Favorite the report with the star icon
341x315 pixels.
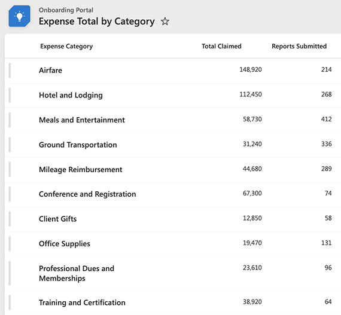point(165,22)
